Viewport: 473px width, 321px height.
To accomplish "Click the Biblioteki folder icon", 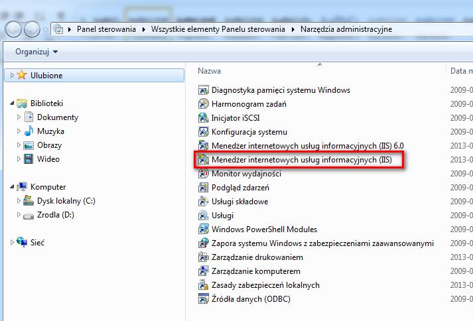I will [22, 103].
